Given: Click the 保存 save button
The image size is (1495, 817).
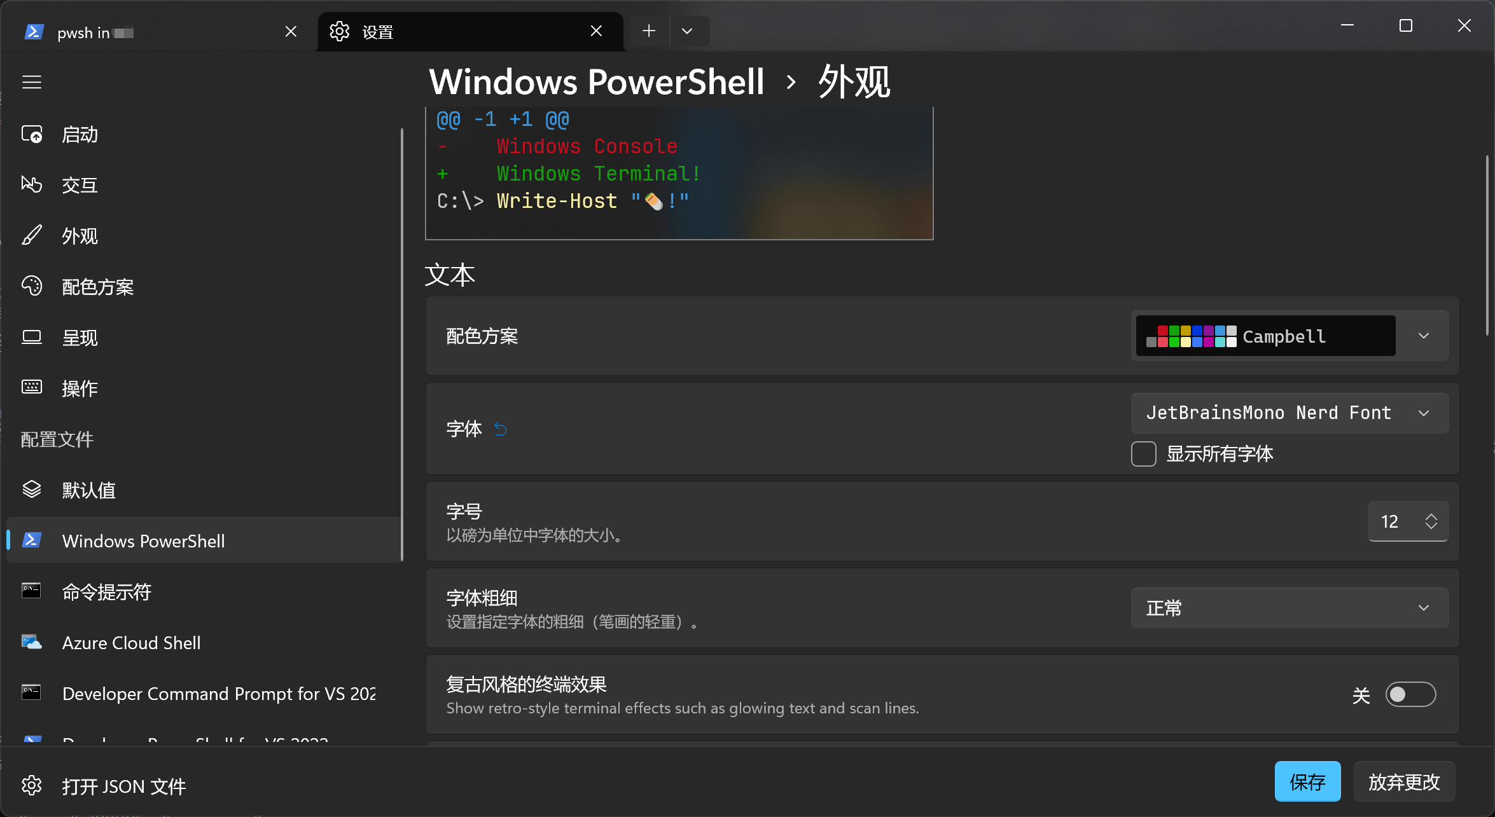Looking at the screenshot, I should coord(1307,781).
